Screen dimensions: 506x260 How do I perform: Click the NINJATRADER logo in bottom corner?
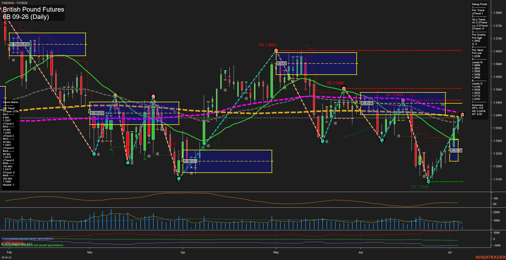[x=491, y=257]
